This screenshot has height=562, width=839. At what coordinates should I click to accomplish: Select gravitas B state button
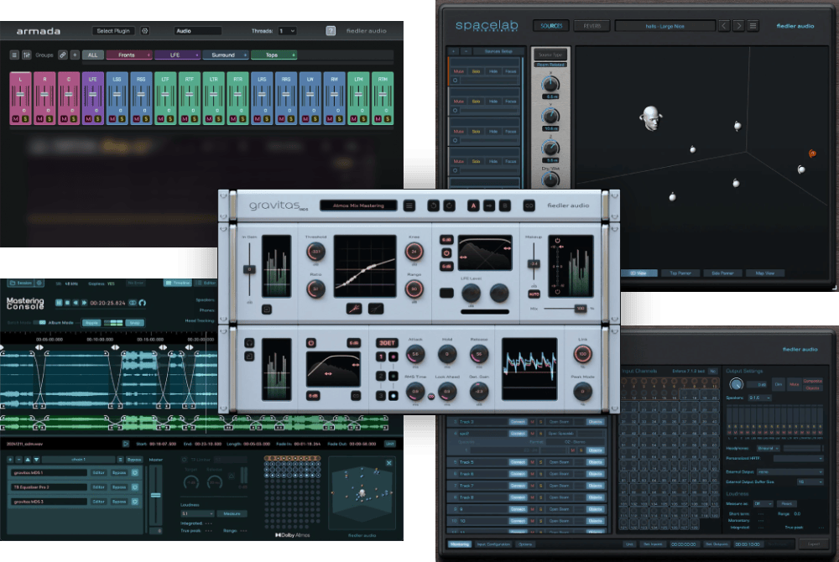click(x=504, y=206)
